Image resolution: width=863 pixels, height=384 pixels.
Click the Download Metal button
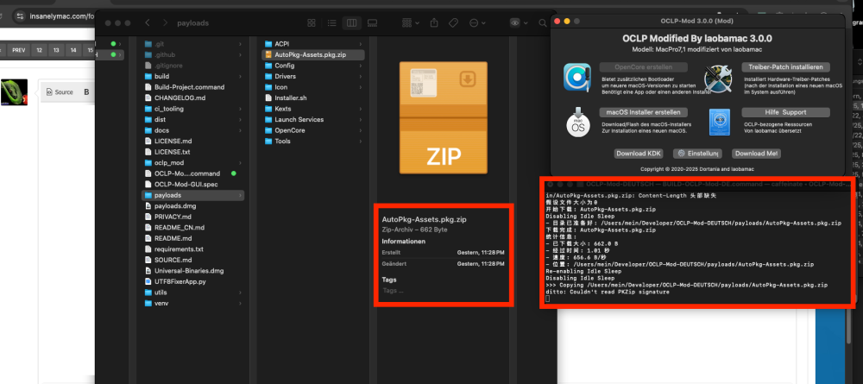[757, 154]
